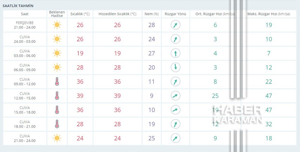Select the Nem (%) column header
The width and height of the screenshot is (300, 152).
pos(152,14)
